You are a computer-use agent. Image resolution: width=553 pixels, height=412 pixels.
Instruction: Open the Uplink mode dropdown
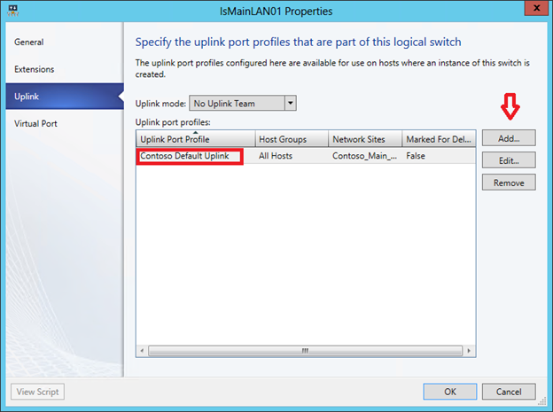pyautogui.click(x=243, y=104)
